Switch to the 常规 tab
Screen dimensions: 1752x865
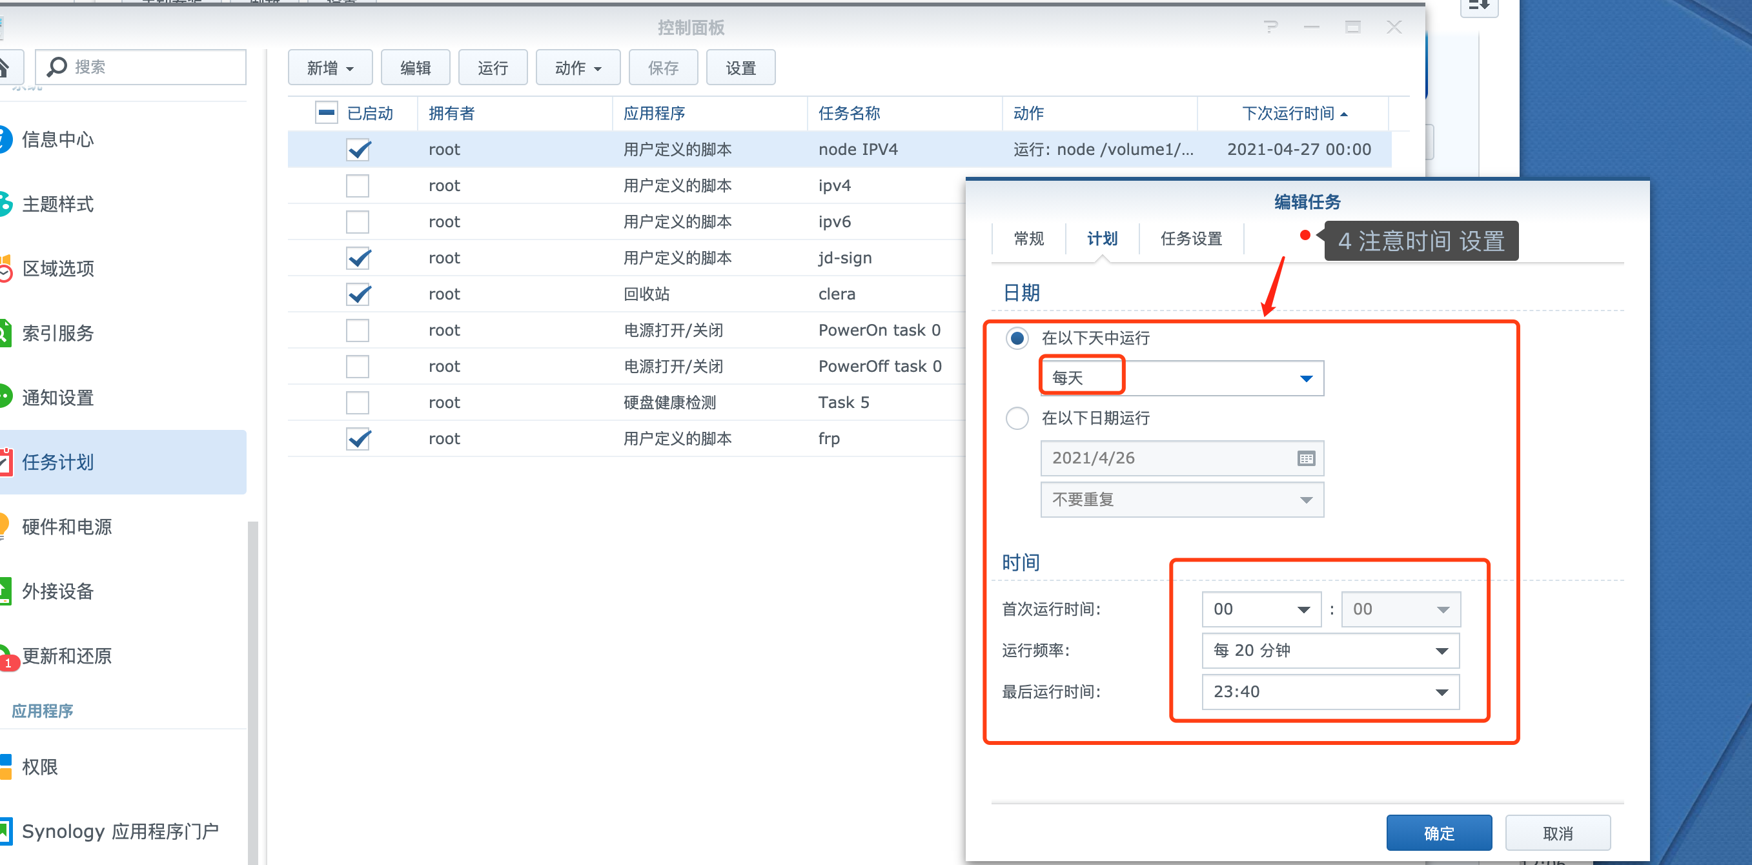[x=1028, y=239]
